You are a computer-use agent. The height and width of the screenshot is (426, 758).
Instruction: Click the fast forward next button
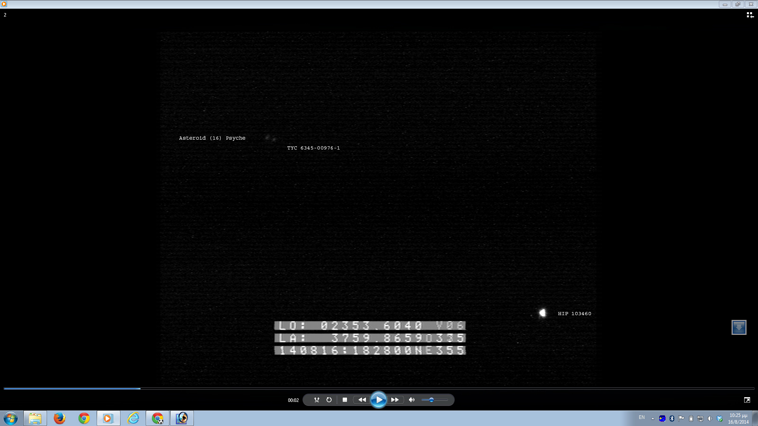(x=395, y=400)
